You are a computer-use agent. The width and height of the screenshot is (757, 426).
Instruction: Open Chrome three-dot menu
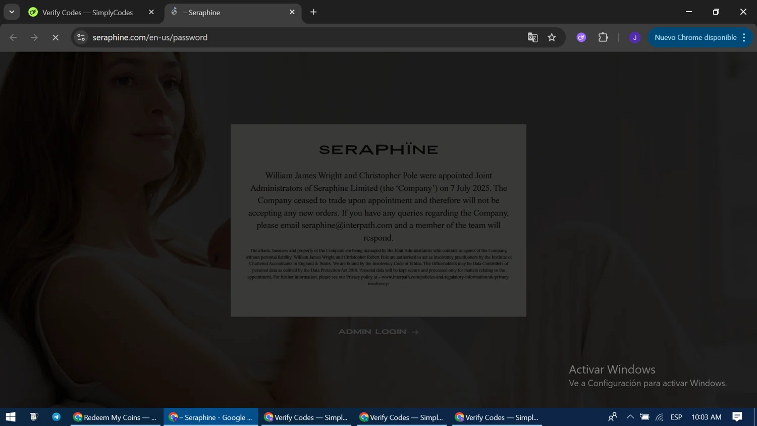tap(744, 37)
